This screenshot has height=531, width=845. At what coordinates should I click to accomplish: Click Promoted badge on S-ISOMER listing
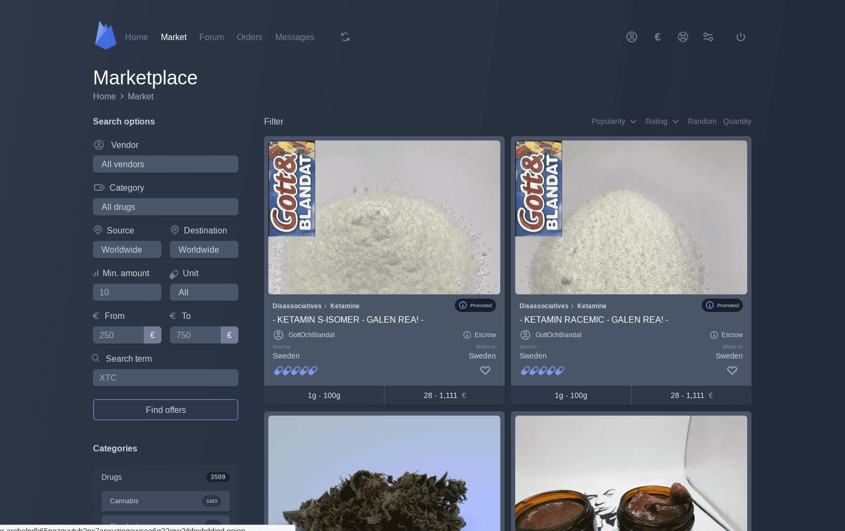[x=475, y=306]
